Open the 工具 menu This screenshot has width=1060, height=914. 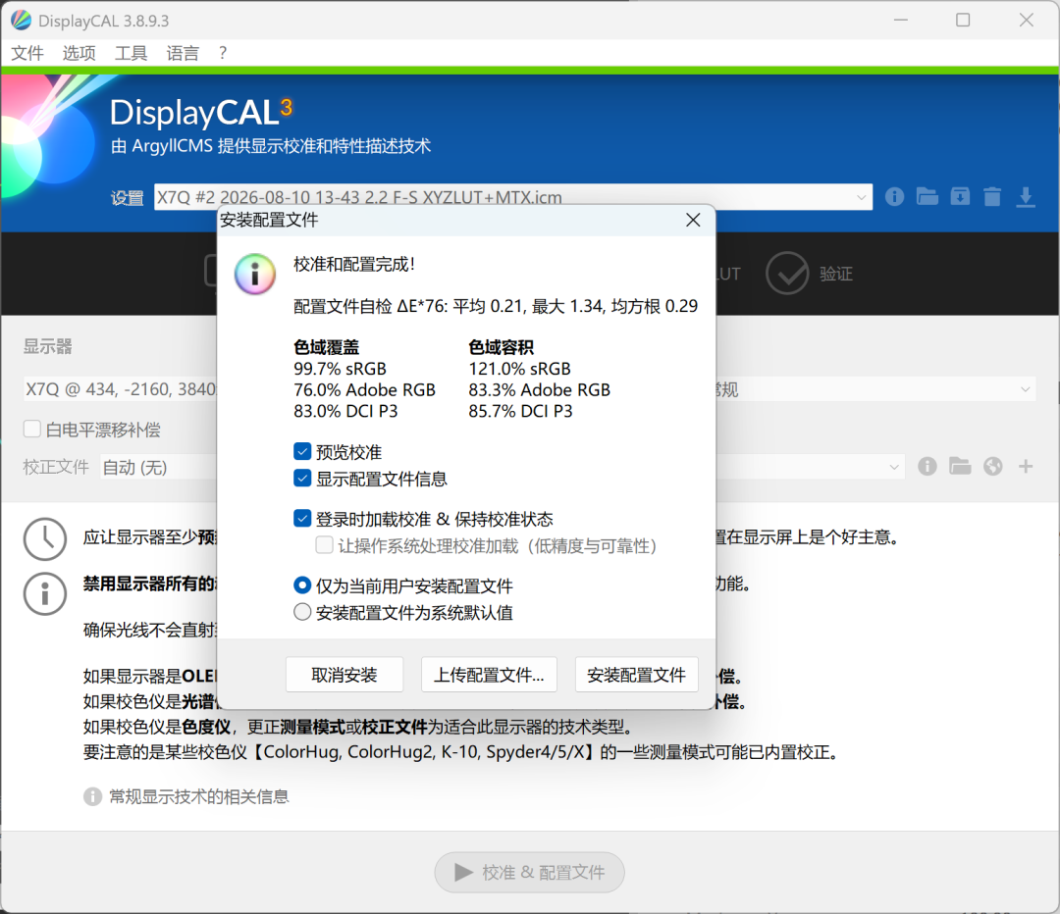click(131, 53)
